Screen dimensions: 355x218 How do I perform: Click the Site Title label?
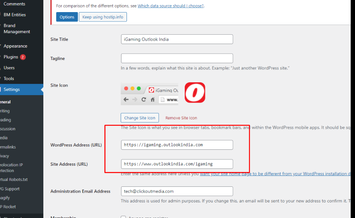point(59,39)
